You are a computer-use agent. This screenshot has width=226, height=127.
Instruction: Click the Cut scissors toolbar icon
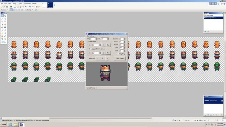(15, 7)
